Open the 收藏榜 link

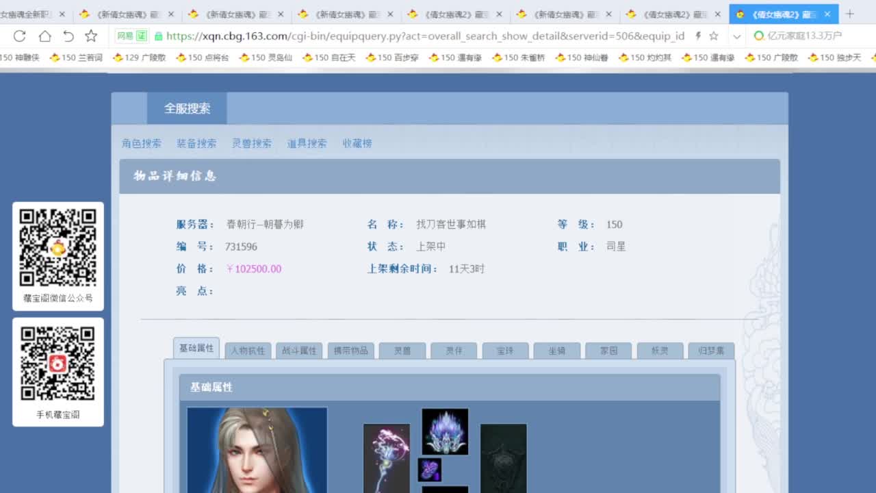click(x=357, y=143)
